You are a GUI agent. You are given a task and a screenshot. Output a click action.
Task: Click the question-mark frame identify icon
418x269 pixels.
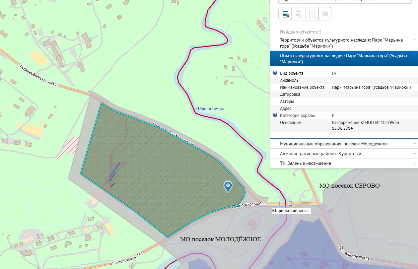tap(312, 14)
